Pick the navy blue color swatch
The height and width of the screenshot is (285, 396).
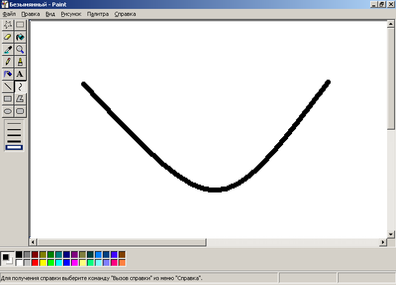[67, 254]
